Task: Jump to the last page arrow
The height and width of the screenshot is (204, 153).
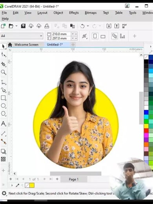Action: point(51,179)
